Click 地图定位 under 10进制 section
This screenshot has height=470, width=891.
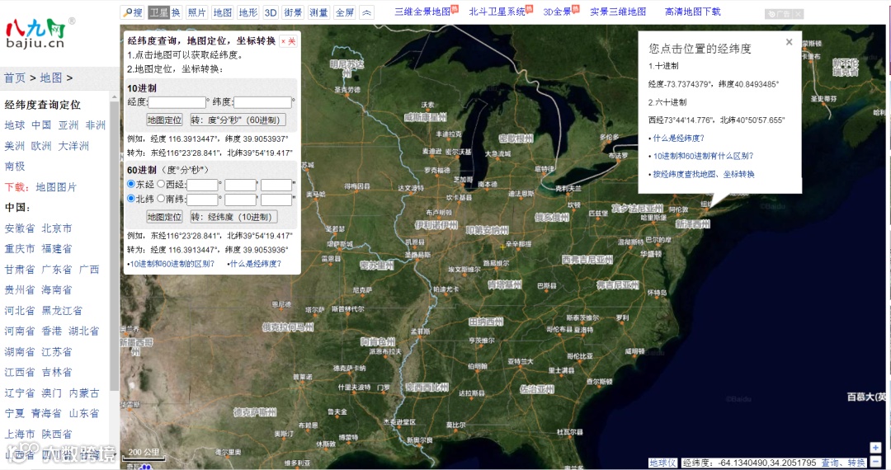[164, 120]
